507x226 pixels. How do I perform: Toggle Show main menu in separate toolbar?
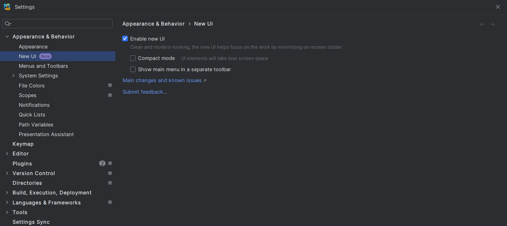click(133, 69)
